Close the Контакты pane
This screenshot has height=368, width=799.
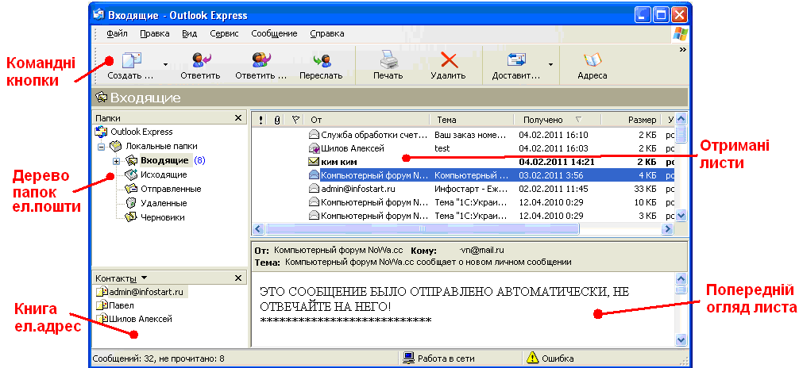pyautogui.click(x=238, y=278)
